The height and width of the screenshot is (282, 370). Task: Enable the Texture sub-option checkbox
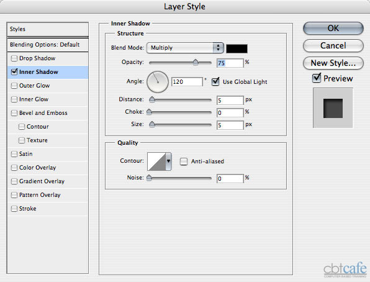(x=22, y=140)
